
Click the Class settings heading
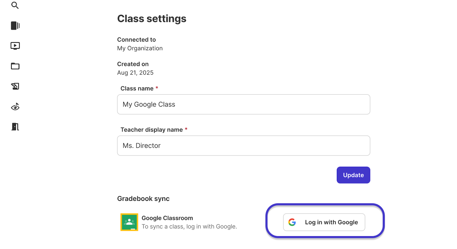pyautogui.click(x=152, y=19)
